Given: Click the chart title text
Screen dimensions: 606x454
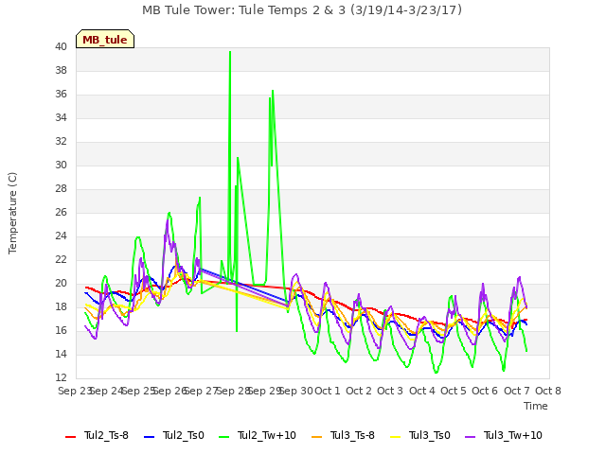Looking at the screenshot, I should (x=302, y=10).
